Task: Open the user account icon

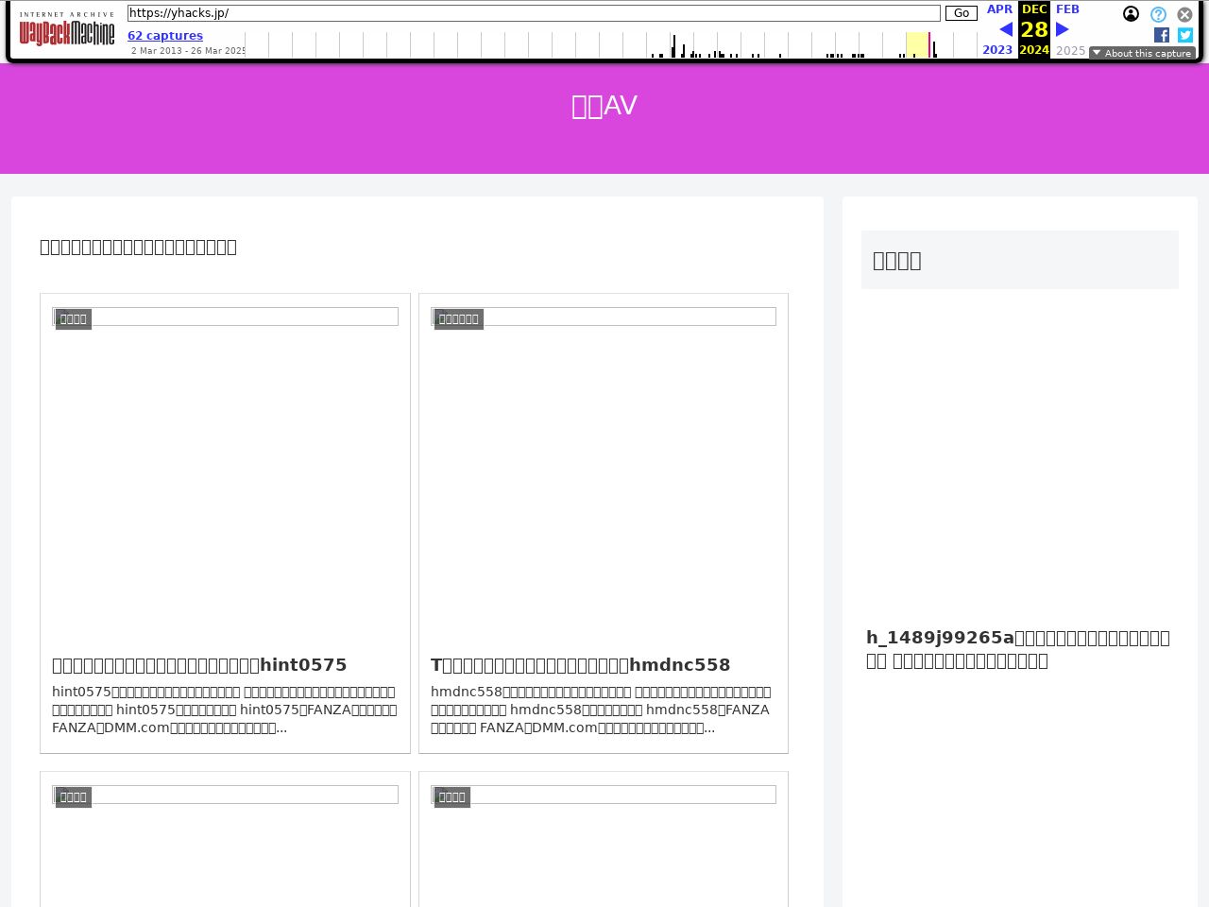Action: (x=1131, y=14)
